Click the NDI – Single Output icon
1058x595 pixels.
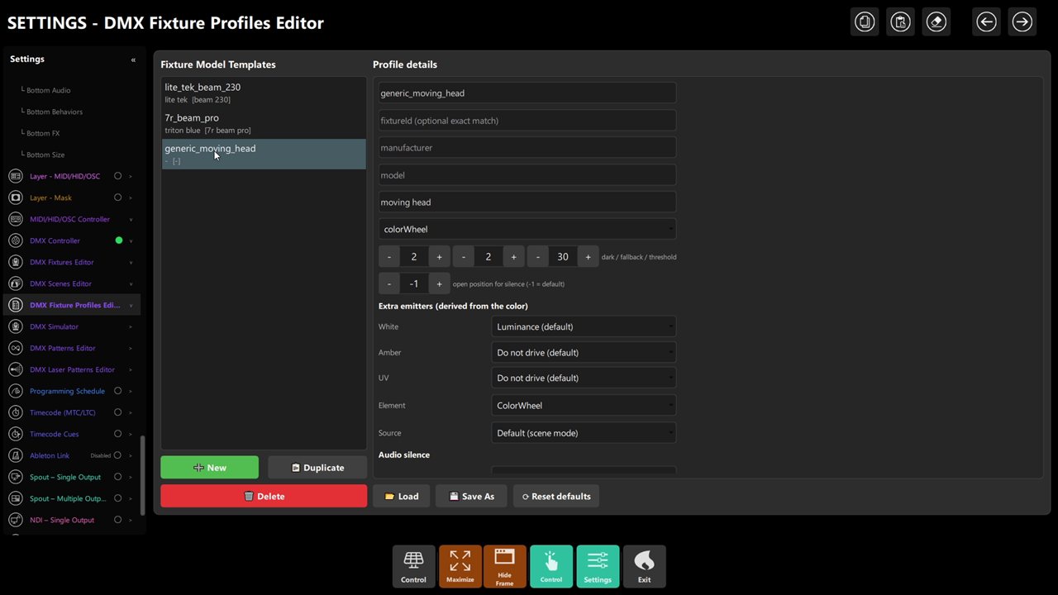pos(15,520)
